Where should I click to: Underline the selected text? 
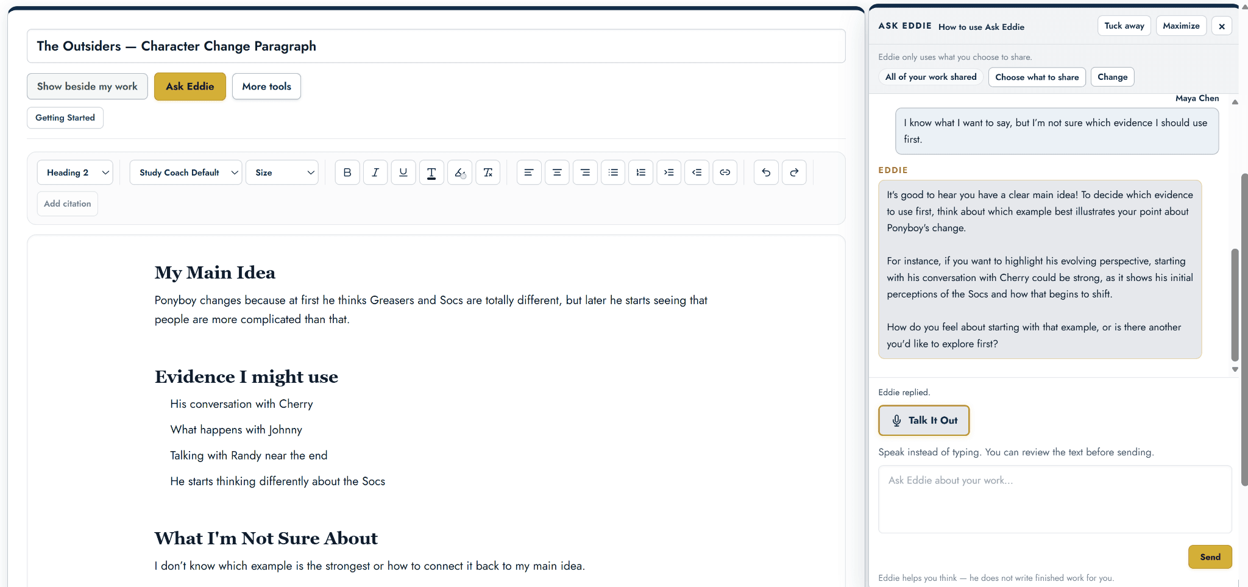(x=403, y=173)
